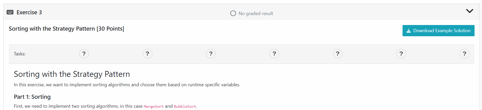Select the sixth task question mark icon
Image resolution: width=482 pixels, height=110 pixels.
click(x=401, y=54)
